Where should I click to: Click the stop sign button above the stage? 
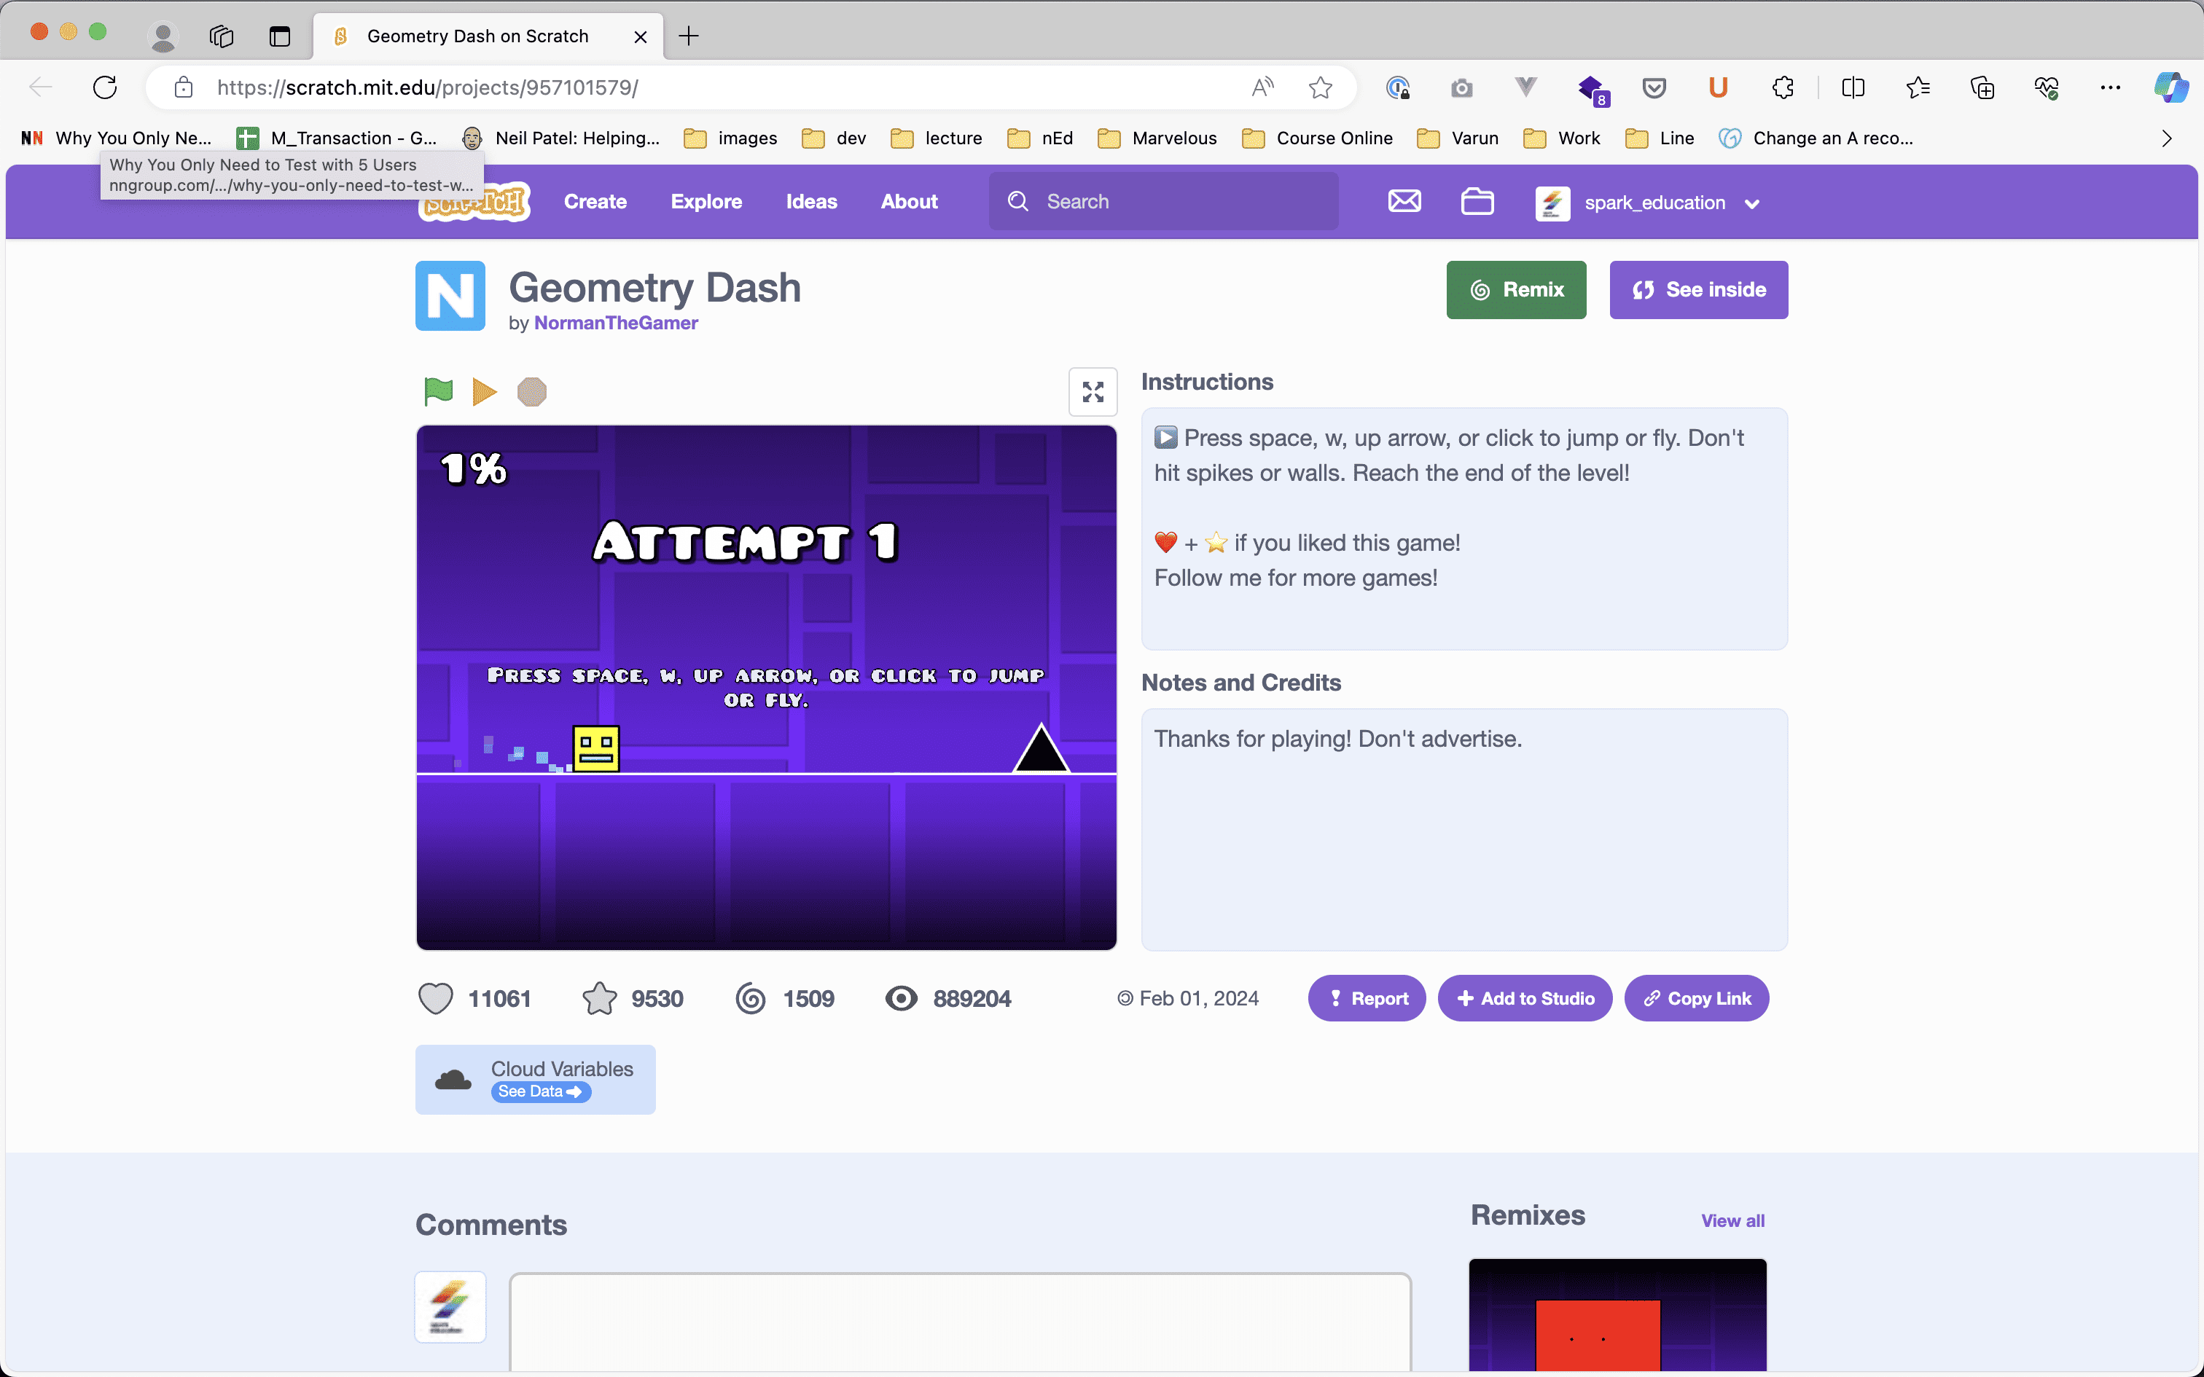pos(532,392)
